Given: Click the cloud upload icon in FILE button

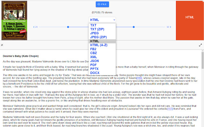Looking at the screenshot, I should point(99,4).
